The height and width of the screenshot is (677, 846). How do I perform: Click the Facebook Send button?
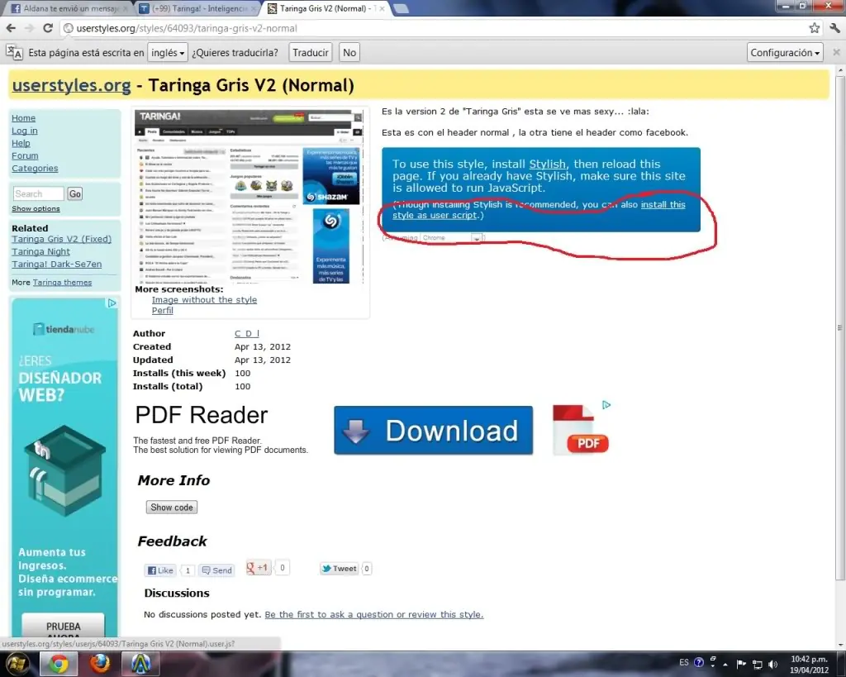[217, 570]
